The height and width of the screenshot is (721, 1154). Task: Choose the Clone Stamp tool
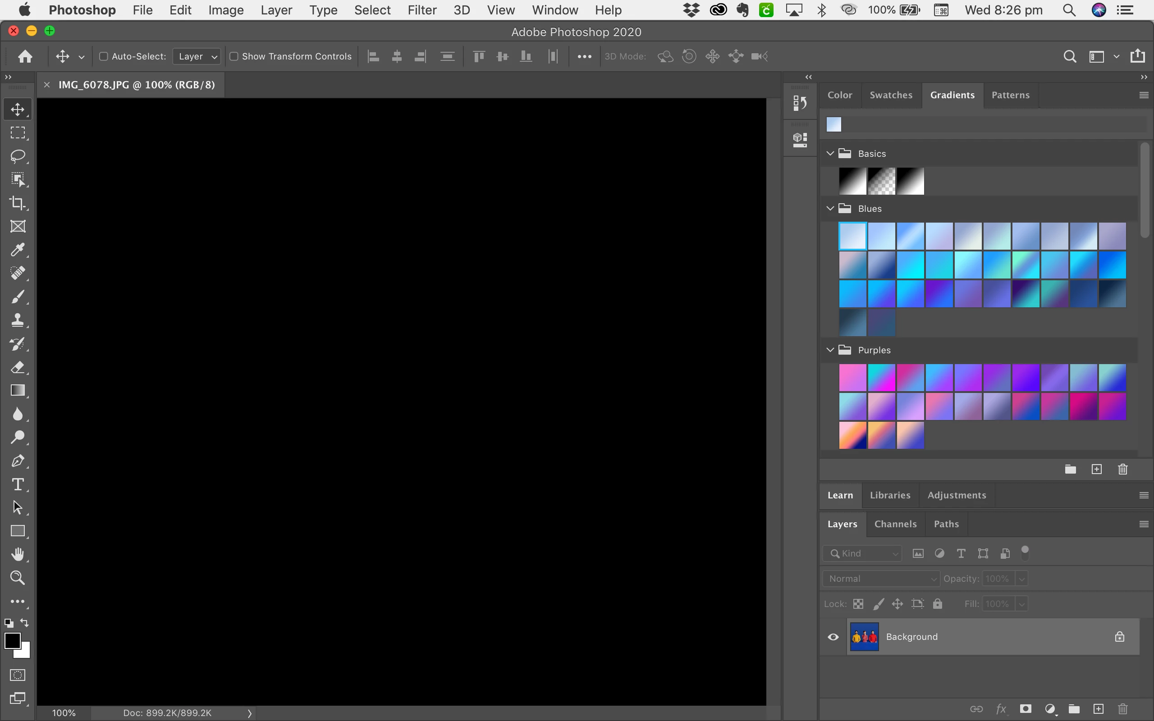coord(18,320)
